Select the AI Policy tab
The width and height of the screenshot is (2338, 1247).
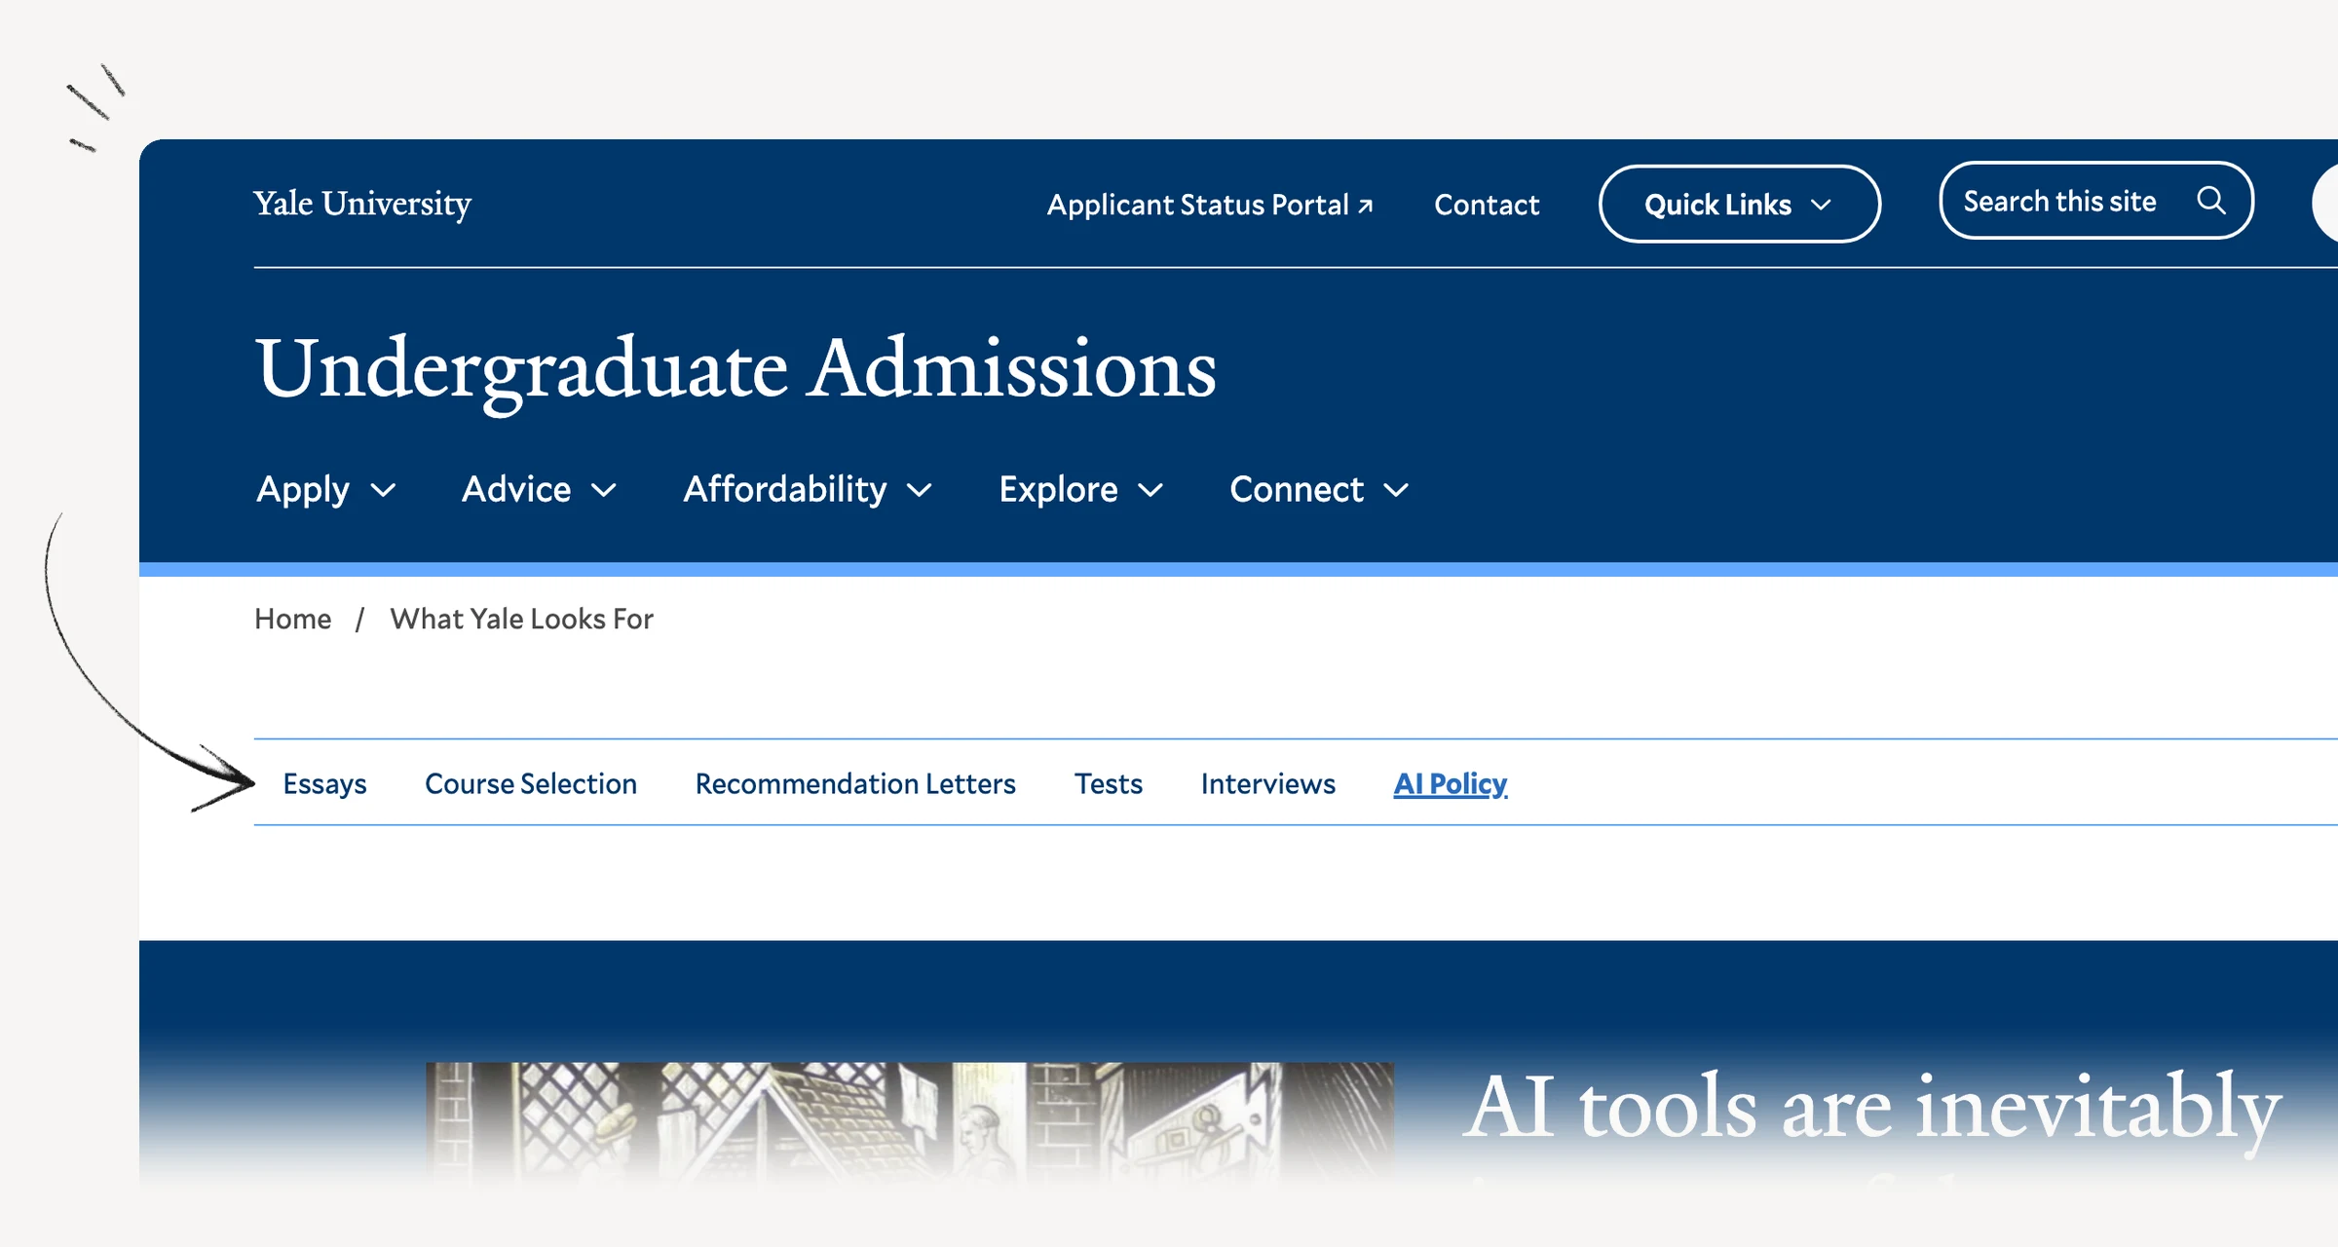[1450, 783]
